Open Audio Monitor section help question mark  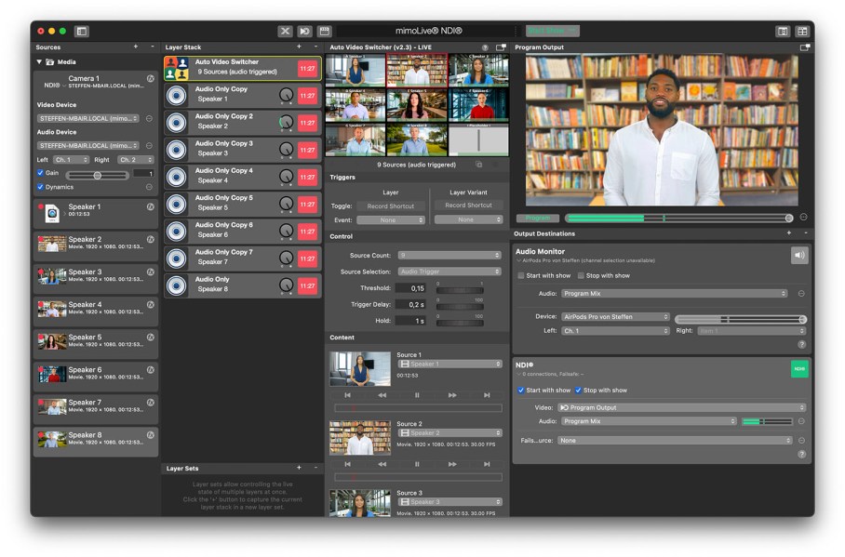pyautogui.click(x=802, y=344)
